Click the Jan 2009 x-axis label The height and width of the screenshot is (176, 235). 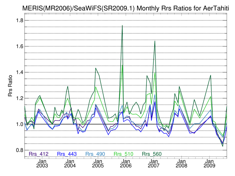(x=209, y=163)
